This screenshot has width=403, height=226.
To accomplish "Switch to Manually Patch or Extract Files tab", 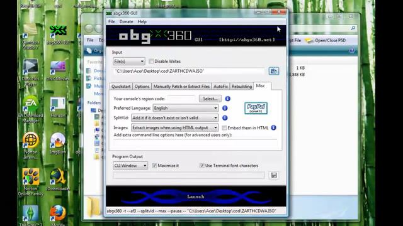I will pos(181,87).
